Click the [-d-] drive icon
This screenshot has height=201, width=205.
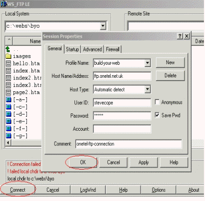click(x=9, y=114)
